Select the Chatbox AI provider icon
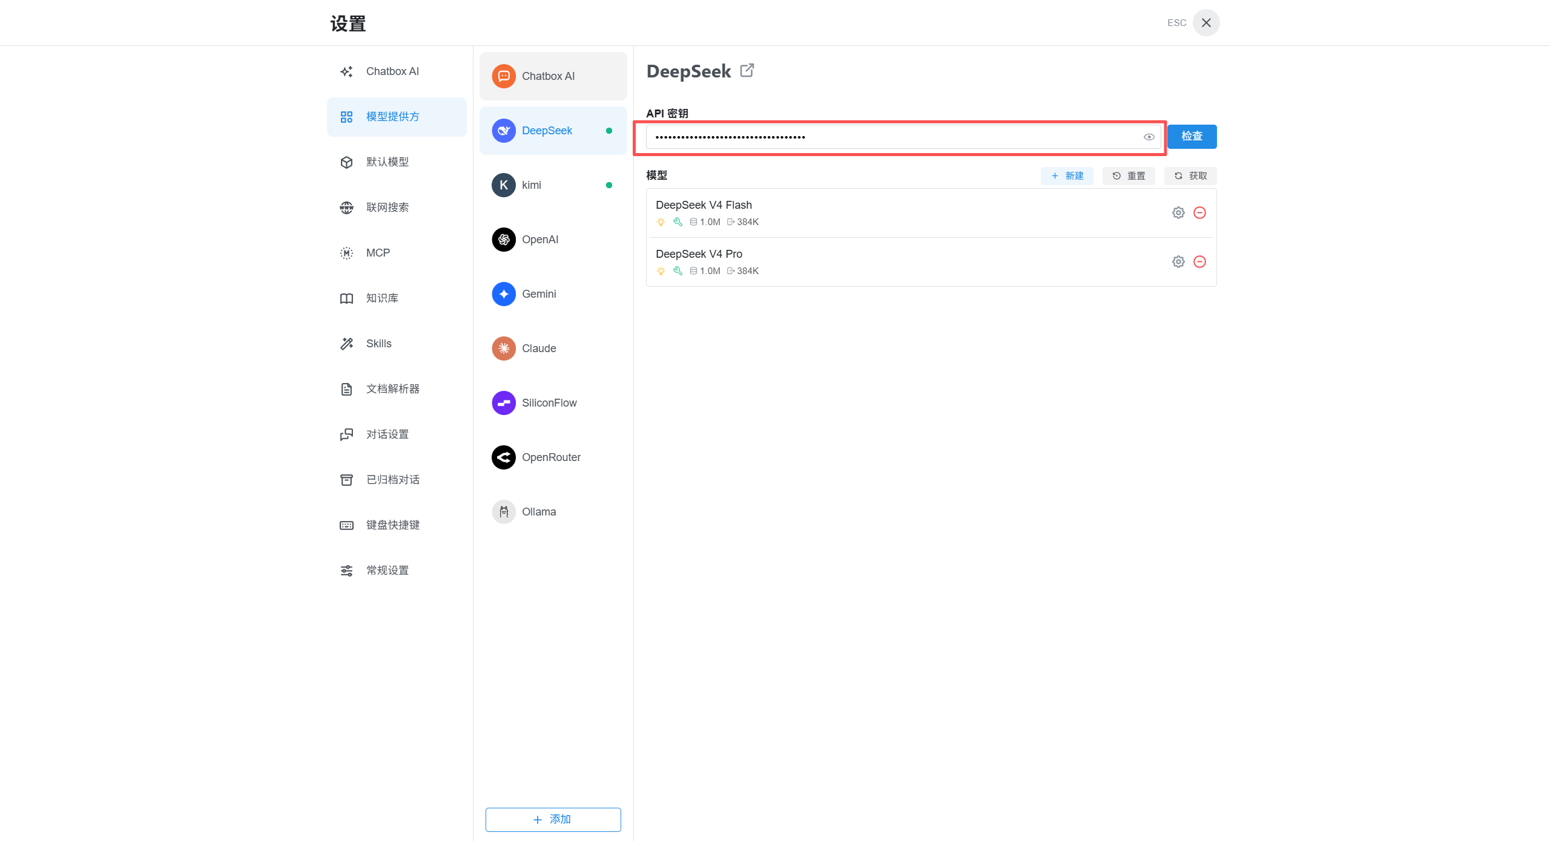Viewport: 1550px width, 841px height. click(504, 76)
